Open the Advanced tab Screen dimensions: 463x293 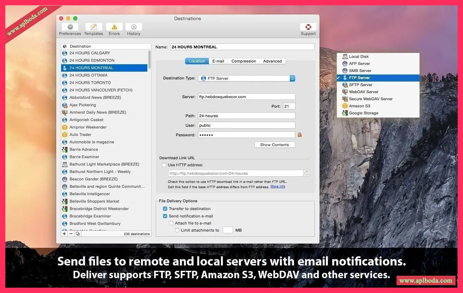[x=272, y=61]
